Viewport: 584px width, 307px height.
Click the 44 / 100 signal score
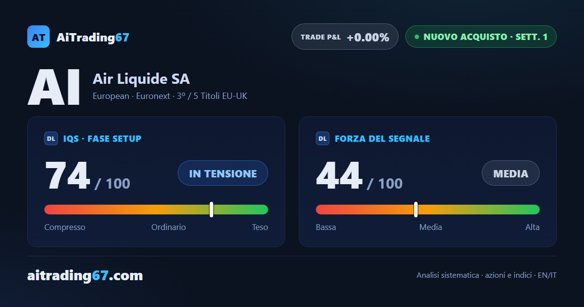359,175
